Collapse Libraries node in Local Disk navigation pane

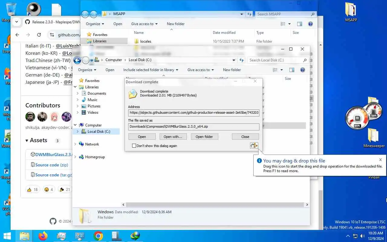[75, 87]
